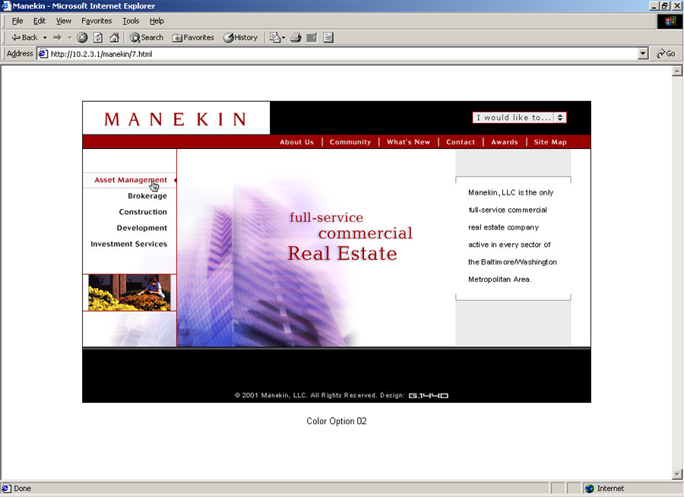Image resolution: width=684 pixels, height=497 pixels.
Task: Open the Search toolbar button
Action: tap(147, 37)
